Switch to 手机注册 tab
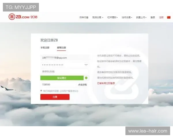Viewport: 173px width, 138px height. 45,48
